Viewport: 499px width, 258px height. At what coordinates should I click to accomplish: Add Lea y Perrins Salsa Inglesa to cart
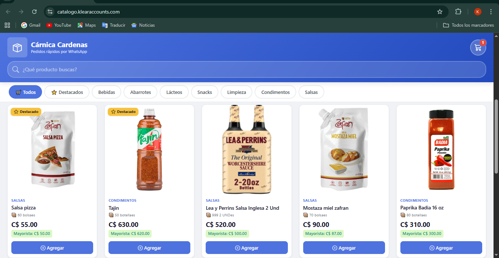tap(247, 248)
